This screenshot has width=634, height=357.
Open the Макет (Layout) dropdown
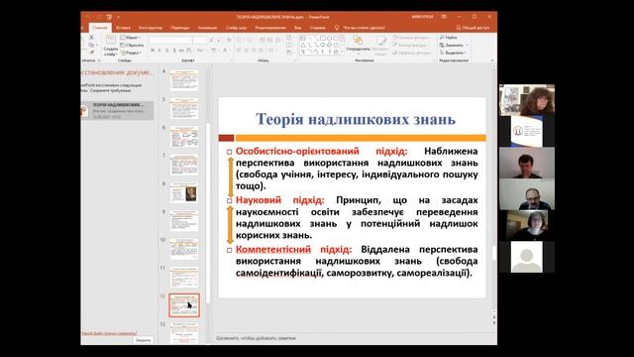(x=130, y=38)
